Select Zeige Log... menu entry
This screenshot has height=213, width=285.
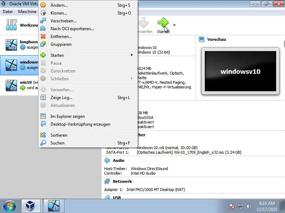pos(88,97)
